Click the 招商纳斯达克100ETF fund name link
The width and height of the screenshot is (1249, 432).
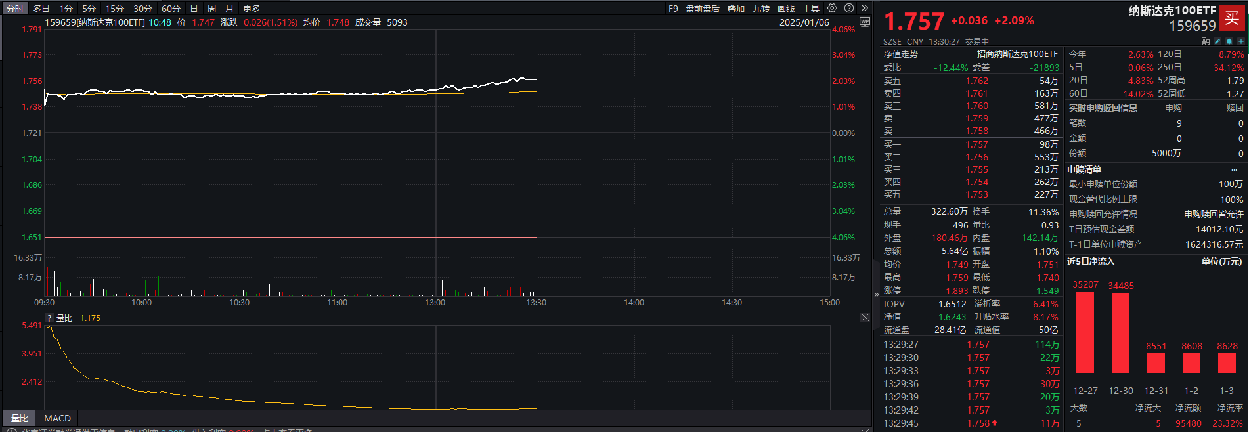(1018, 54)
